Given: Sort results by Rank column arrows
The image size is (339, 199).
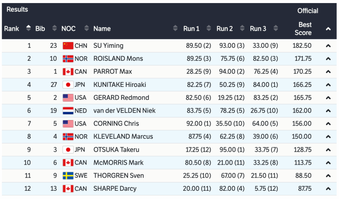Looking at the screenshot, I should (x=29, y=29).
